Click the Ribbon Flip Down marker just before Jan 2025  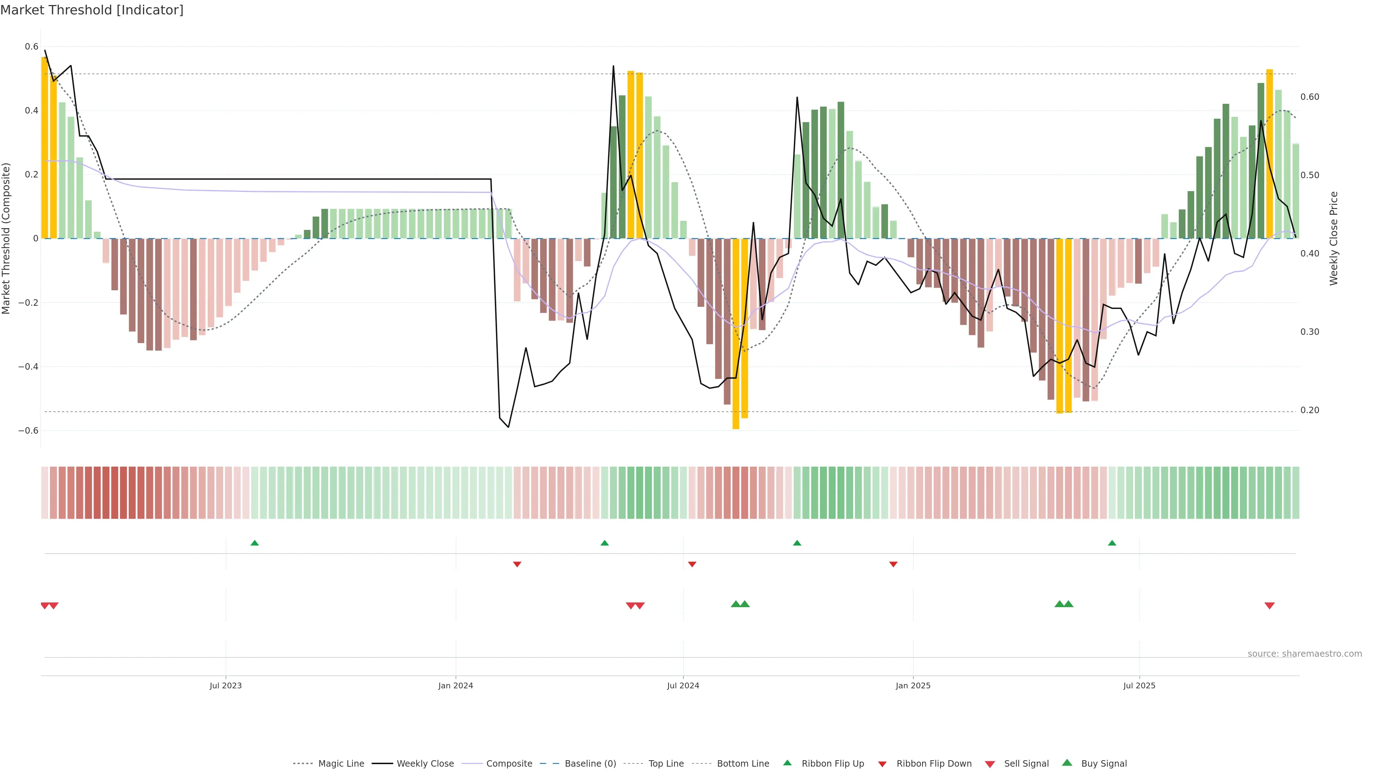pyautogui.click(x=893, y=564)
